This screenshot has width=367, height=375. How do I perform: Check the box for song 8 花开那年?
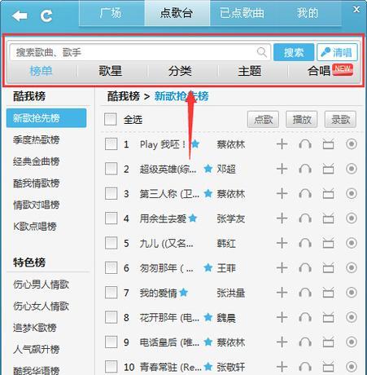pyautogui.click(x=111, y=317)
